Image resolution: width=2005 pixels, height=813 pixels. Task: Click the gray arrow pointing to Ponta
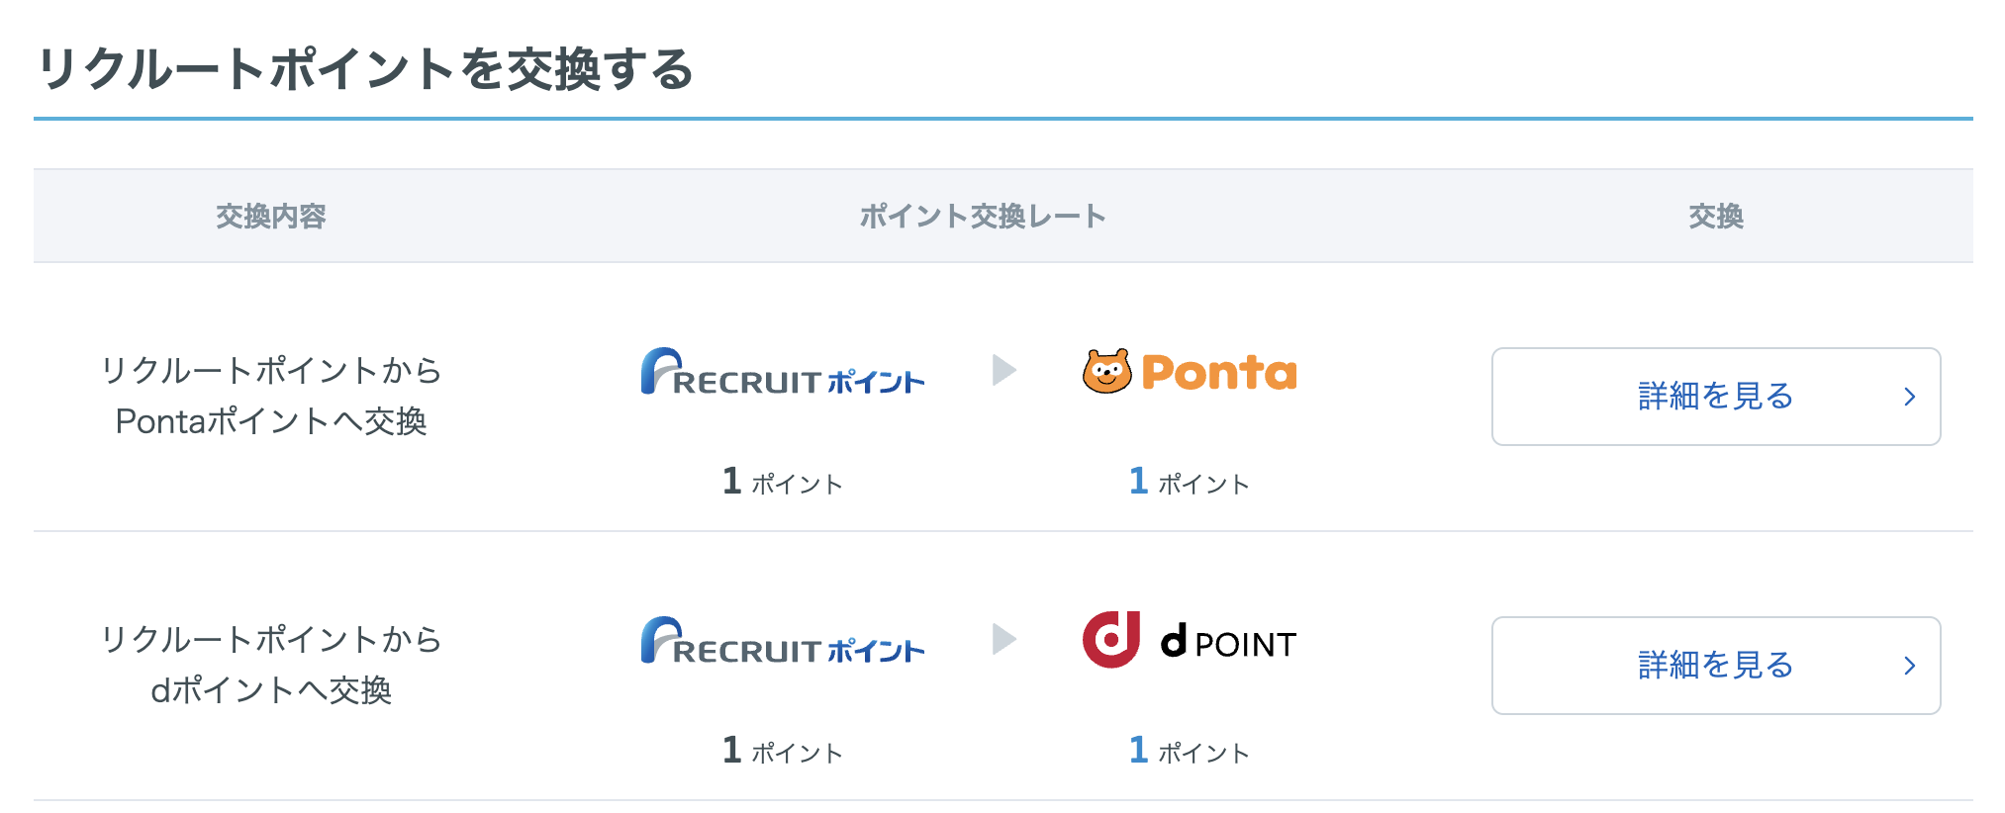click(x=1003, y=370)
